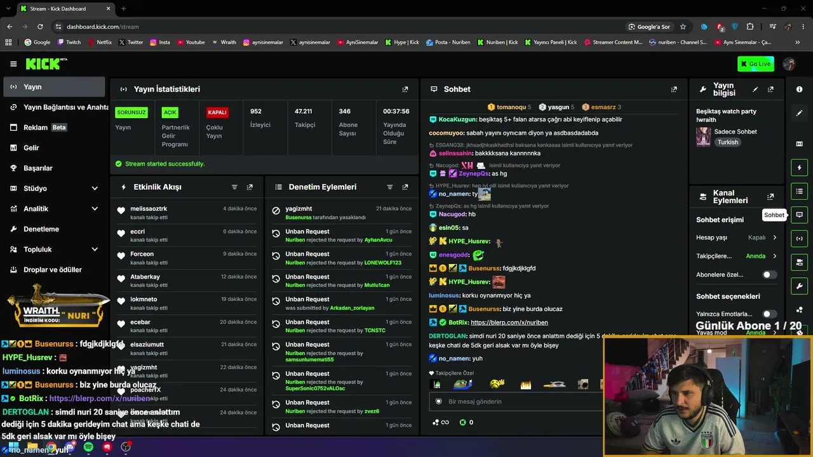The image size is (813, 457).
Task: Open the hamburger menu beside the Kick logo
Action: click(x=13, y=63)
